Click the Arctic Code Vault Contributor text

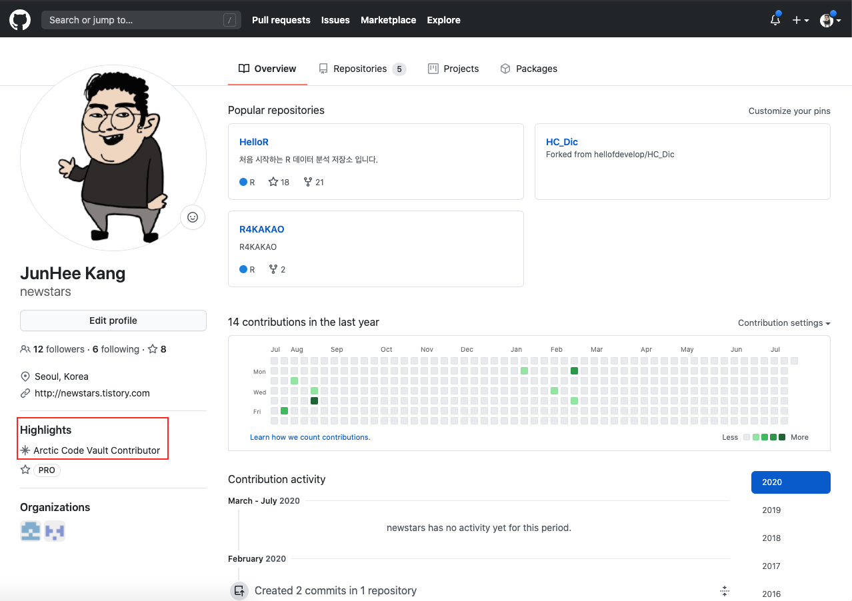(97, 450)
